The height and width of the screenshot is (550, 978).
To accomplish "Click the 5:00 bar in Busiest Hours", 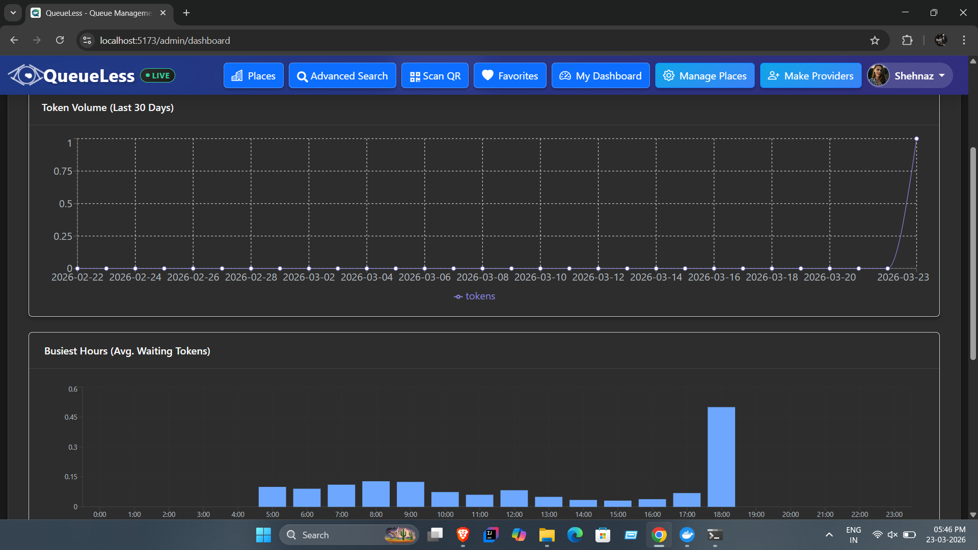I will coord(272,497).
